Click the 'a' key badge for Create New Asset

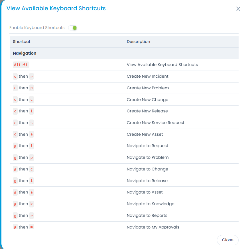pyautogui.click(x=31, y=134)
